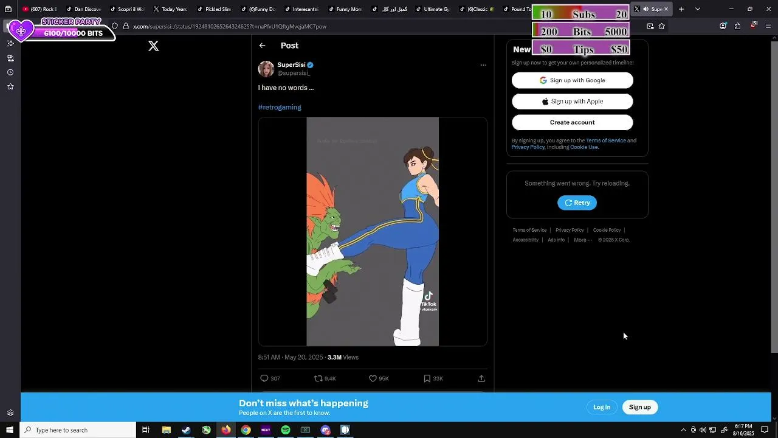
Task: Click the taskbar clock showing 6:17 PM
Action: click(x=743, y=430)
